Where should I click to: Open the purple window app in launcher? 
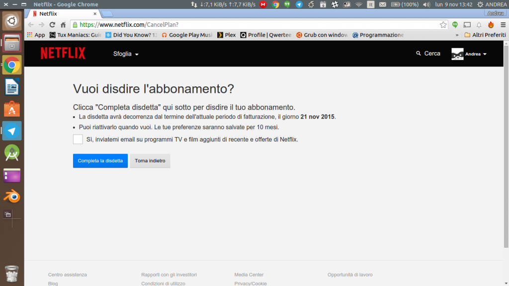tap(12, 175)
